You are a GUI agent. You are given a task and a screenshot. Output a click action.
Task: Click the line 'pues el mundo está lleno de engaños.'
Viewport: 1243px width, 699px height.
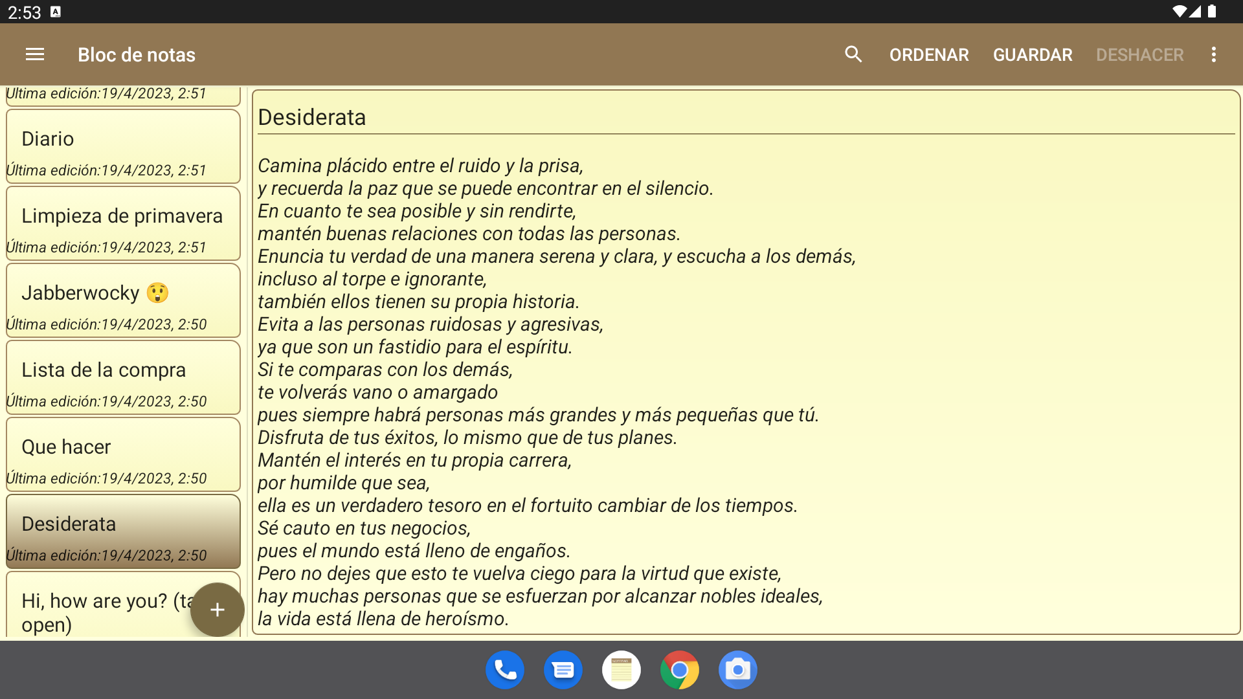[414, 551]
